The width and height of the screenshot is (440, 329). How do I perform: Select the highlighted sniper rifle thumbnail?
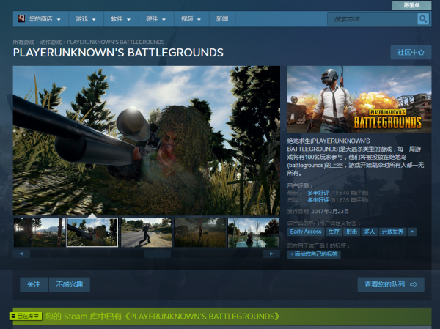point(92,233)
